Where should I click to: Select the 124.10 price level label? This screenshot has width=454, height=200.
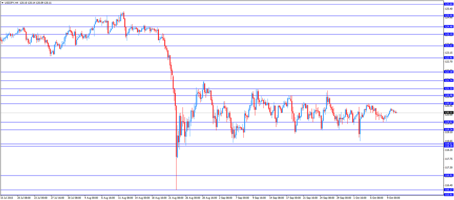point(449,34)
